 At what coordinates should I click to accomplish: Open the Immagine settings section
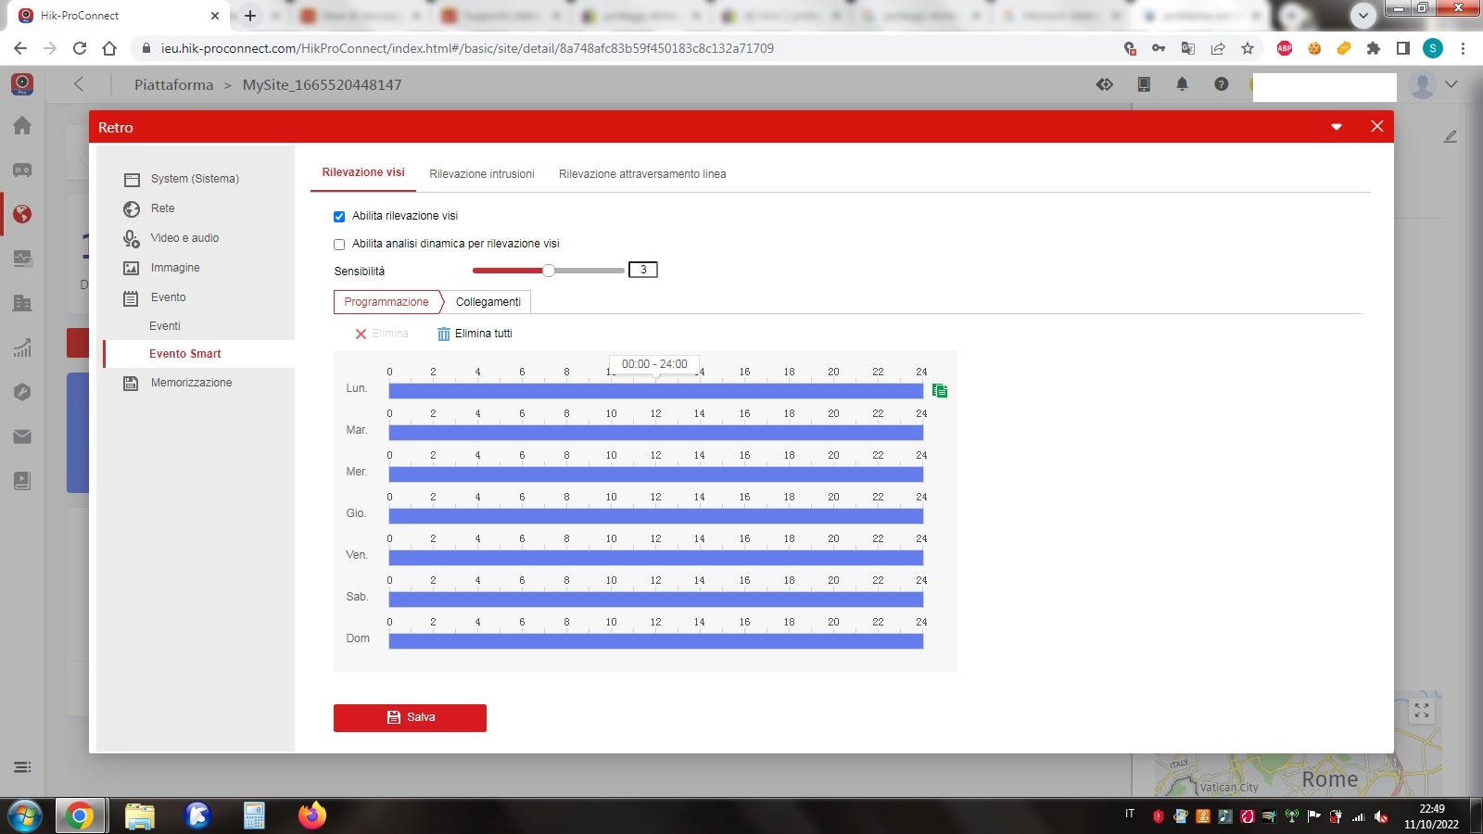[x=174, y=268]
